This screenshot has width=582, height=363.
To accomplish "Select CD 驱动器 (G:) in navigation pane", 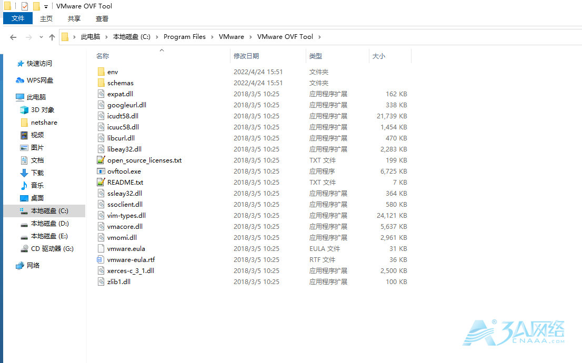I will point(52,249).
